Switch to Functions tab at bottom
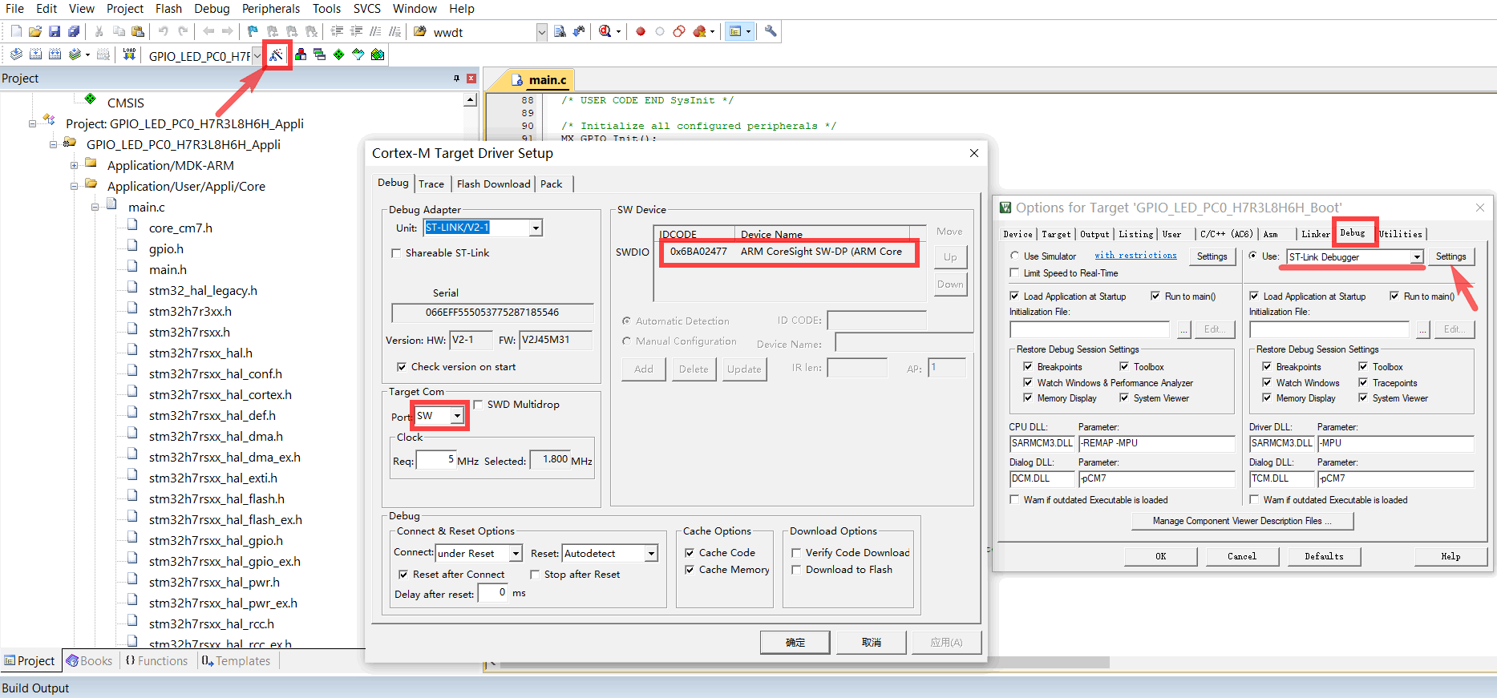The width and height of the screenshot is (1497, 698). click(x=156, y=661)
